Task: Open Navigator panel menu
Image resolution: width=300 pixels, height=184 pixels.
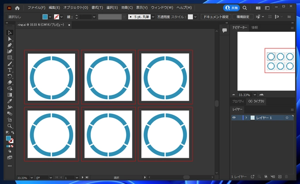Action: [292, 28]
